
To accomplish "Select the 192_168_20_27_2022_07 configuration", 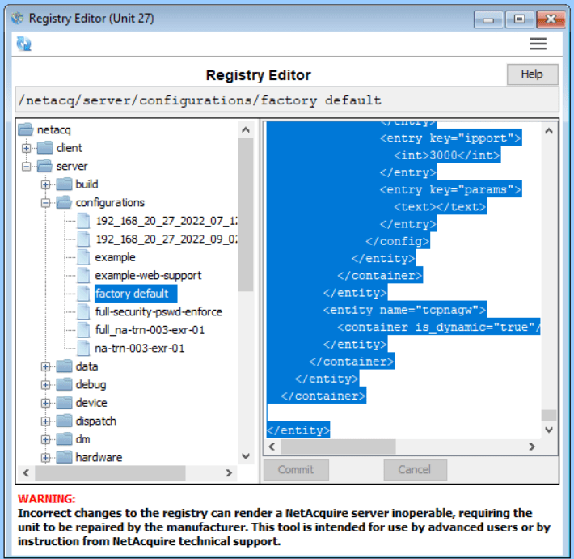I will point(166,221).
